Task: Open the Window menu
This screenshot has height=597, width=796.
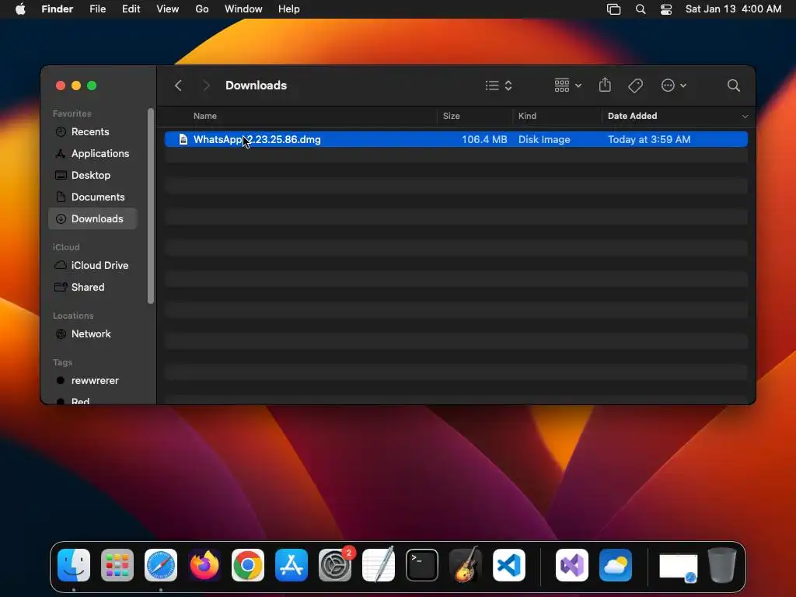Action: pyautogui.click(x=243, y=9)
